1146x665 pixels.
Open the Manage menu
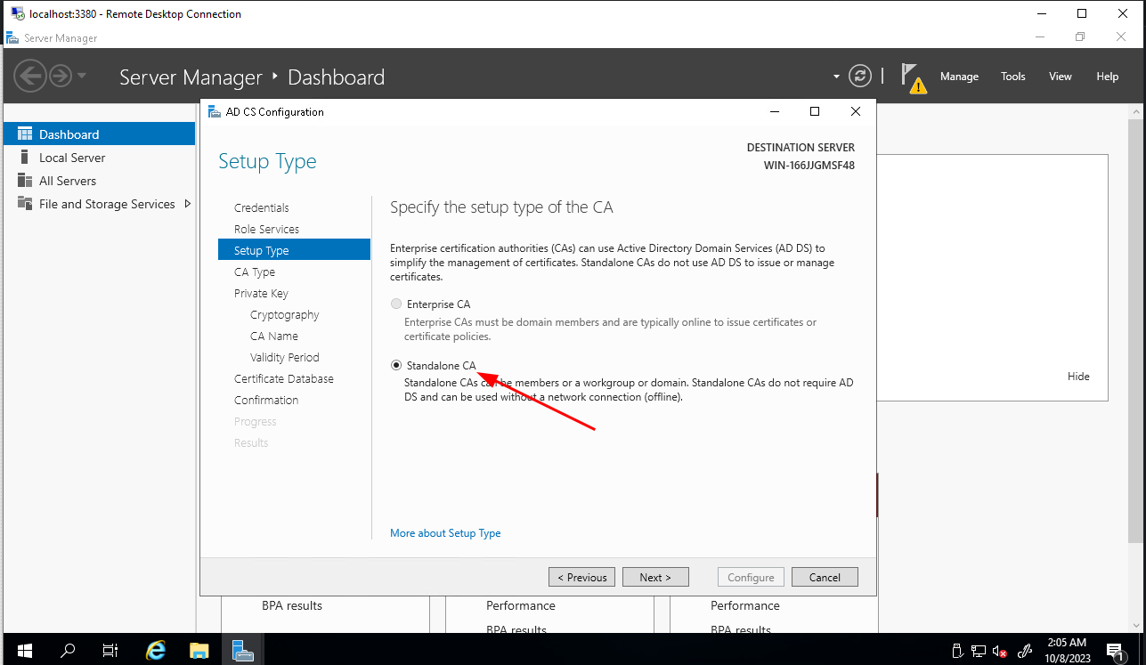(959, 77)
